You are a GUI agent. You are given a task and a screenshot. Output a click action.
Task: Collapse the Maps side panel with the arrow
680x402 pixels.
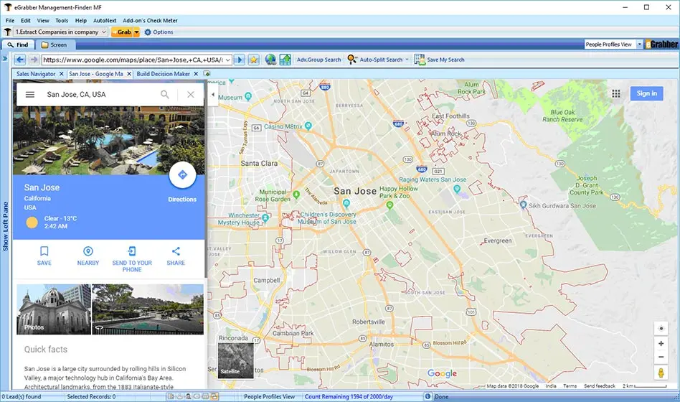pyautogui.click(x=212, y=94)
